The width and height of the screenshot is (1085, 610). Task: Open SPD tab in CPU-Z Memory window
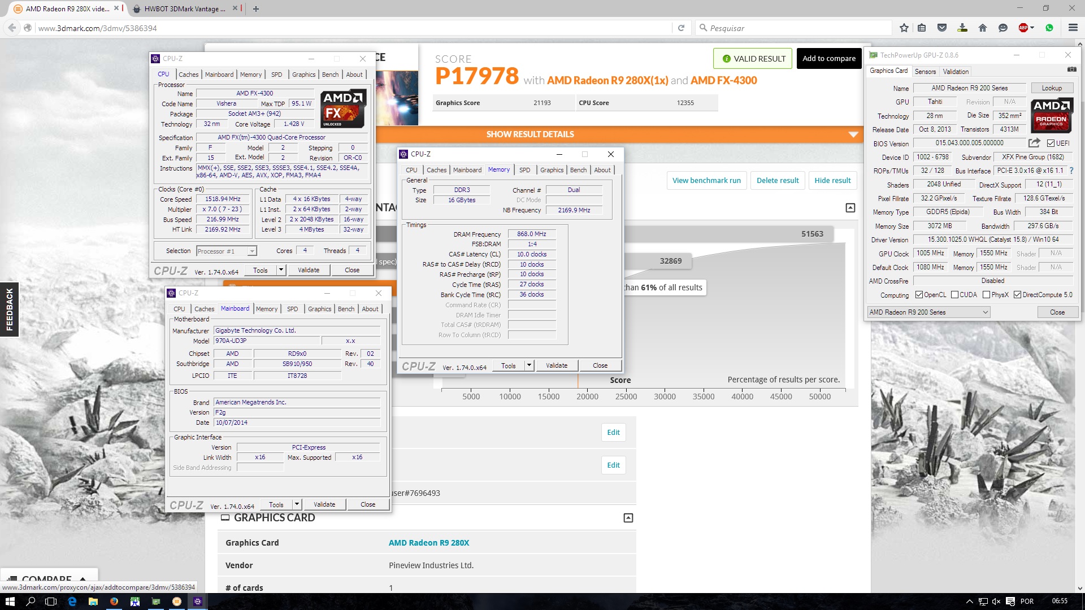coord(524,170)
